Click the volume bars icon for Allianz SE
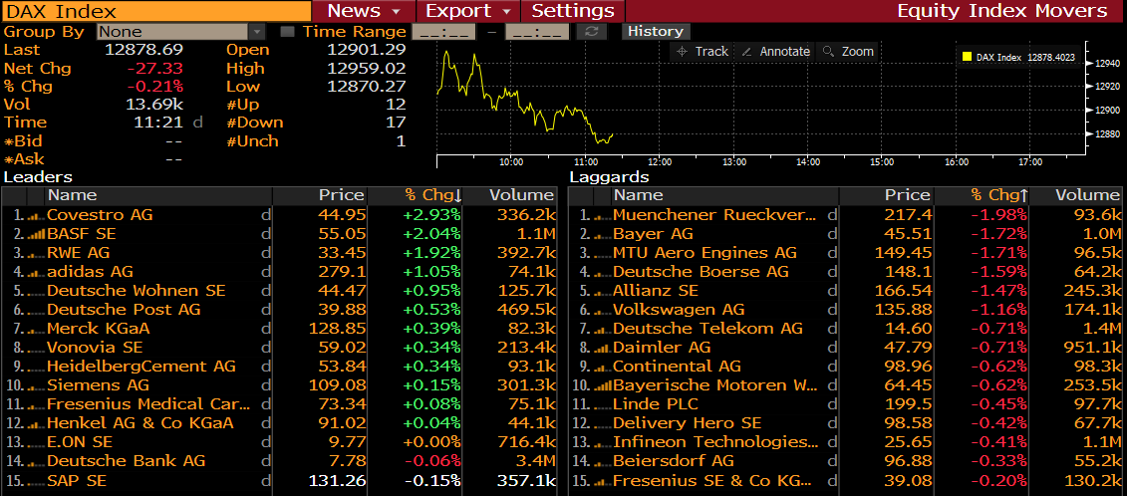This screenshot has height=496, width=1127. click(x=602, y=291)
